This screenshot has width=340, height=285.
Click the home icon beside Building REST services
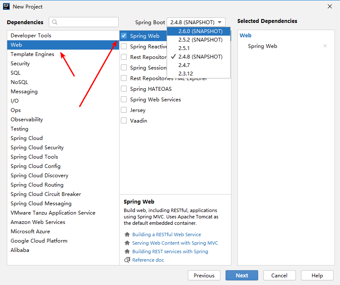coord(127,251)
